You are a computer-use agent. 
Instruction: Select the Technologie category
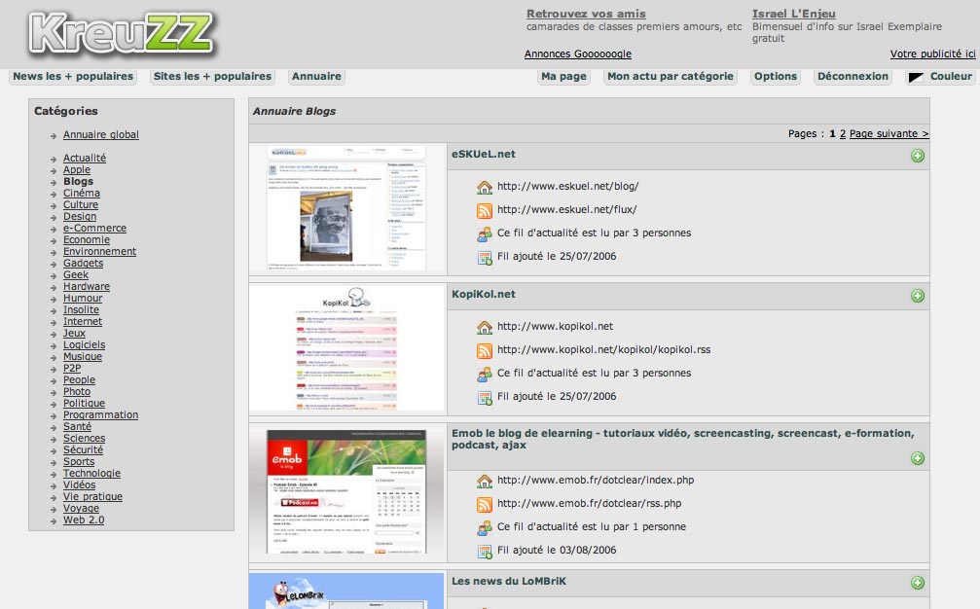click(91, 474)
